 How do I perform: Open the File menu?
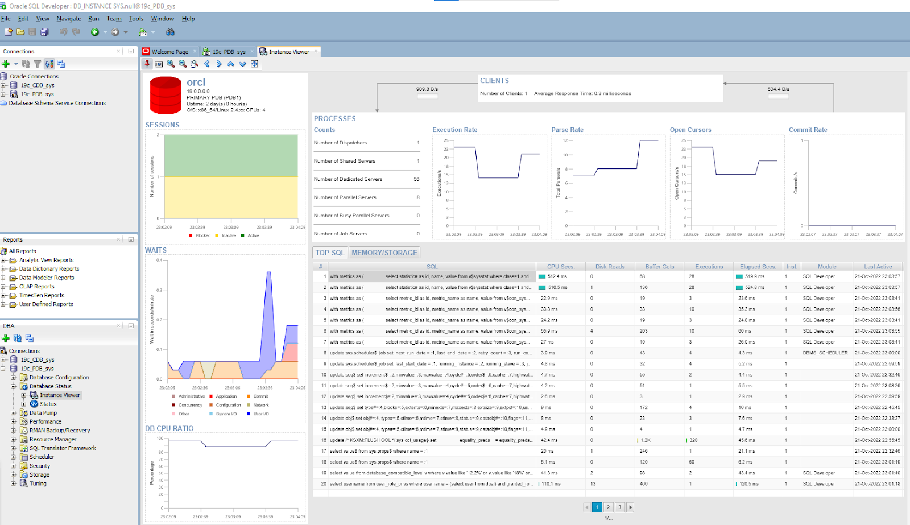click(6, 19)
